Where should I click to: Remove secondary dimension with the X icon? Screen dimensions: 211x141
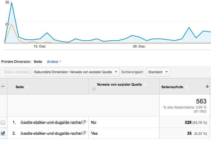(94, 89)
